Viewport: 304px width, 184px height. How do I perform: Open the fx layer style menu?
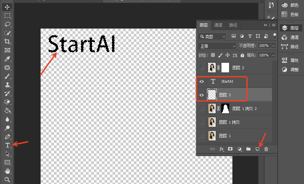coord(221,149)
